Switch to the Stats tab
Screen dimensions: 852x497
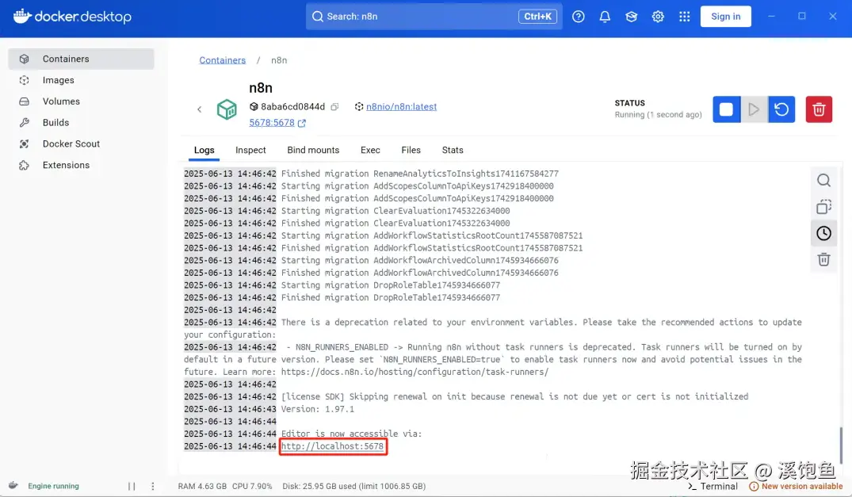coord(452,150)
